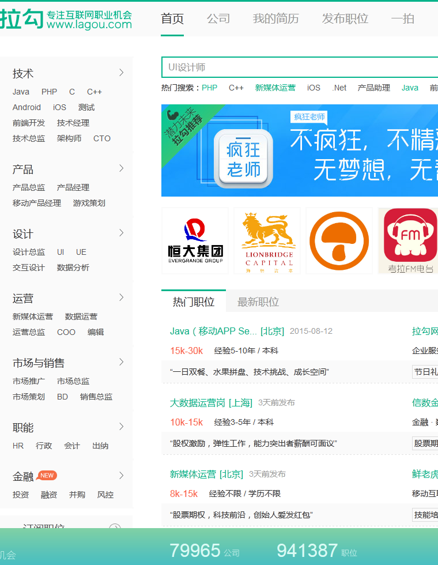Select BD in 市场与销售 category
This screenshot has width=438, height=565.
pyautogui.click(x=62, y=397)
